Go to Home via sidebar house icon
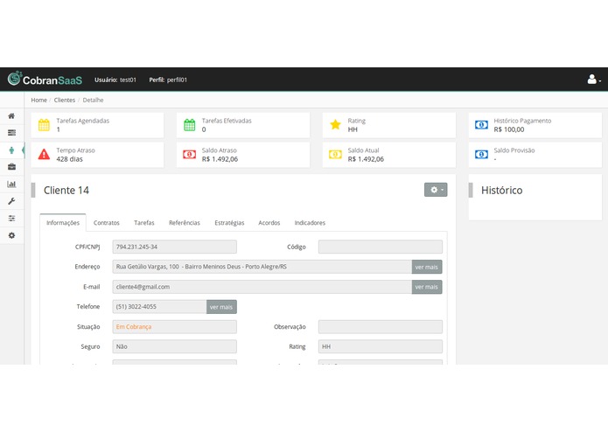 pyautogui.click(x=11, y=115)
